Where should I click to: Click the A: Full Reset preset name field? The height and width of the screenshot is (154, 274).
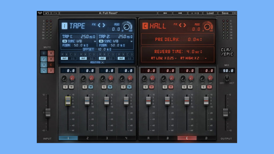tap(108, 13)
